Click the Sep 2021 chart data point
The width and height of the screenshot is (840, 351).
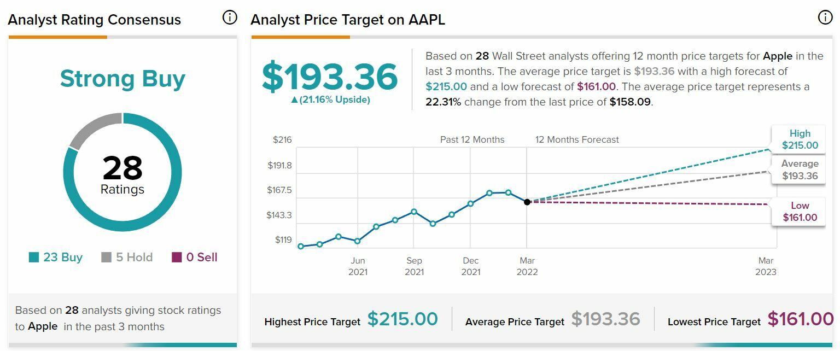coord(414,212)
